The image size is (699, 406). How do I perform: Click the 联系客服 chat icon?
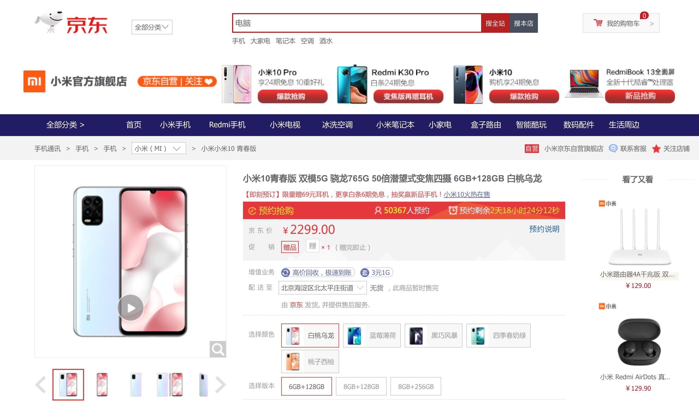click(x=613, y=148)
